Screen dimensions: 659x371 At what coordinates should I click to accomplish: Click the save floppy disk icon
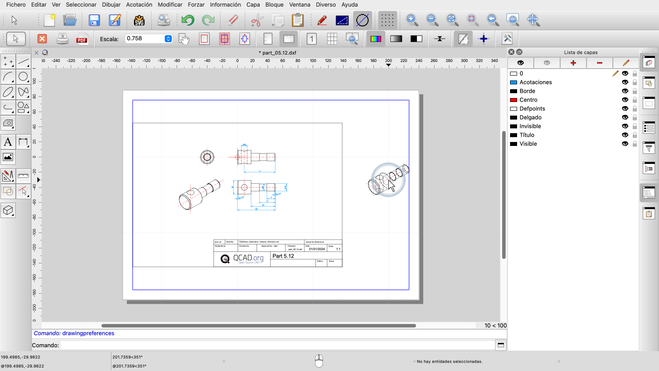point(94,20)
